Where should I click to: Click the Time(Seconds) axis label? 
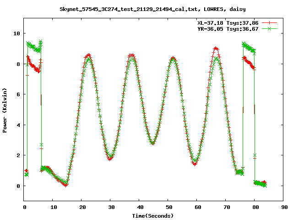coord(152,216)
